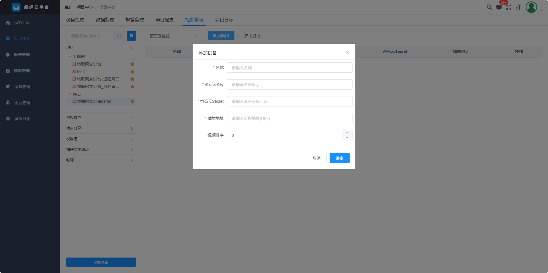Screen dimensions: 548x273
Task: Click the search magnifier icon in header
Action: [489, 7]
